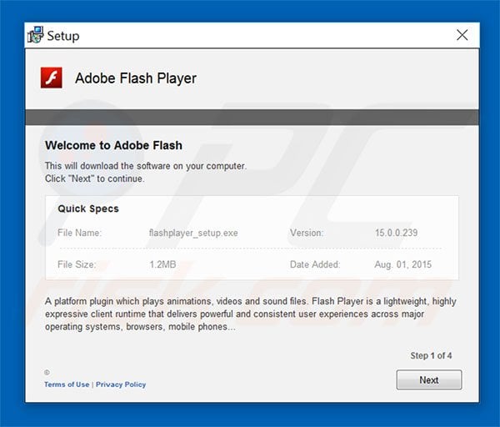Select the date Aug. 01, 2015
The height and width of the screenshot is (427, 500).
[402, 264]
